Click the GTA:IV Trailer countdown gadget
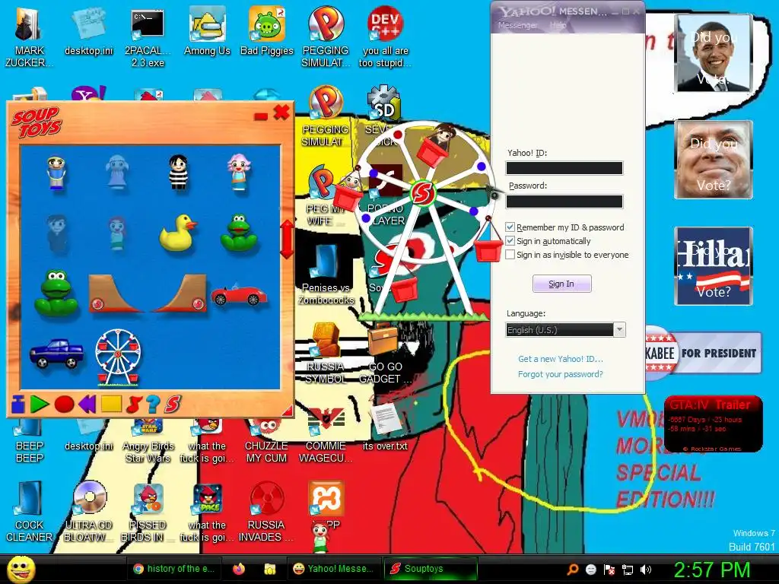Viewport: 779px width, 584px height. pos(714,424)
